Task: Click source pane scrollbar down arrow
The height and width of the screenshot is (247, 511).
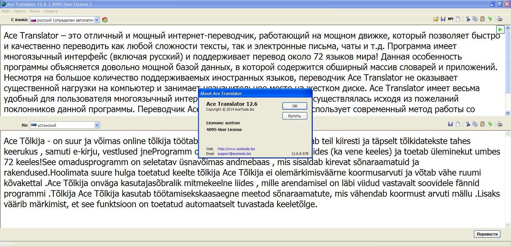Action: 508,113
